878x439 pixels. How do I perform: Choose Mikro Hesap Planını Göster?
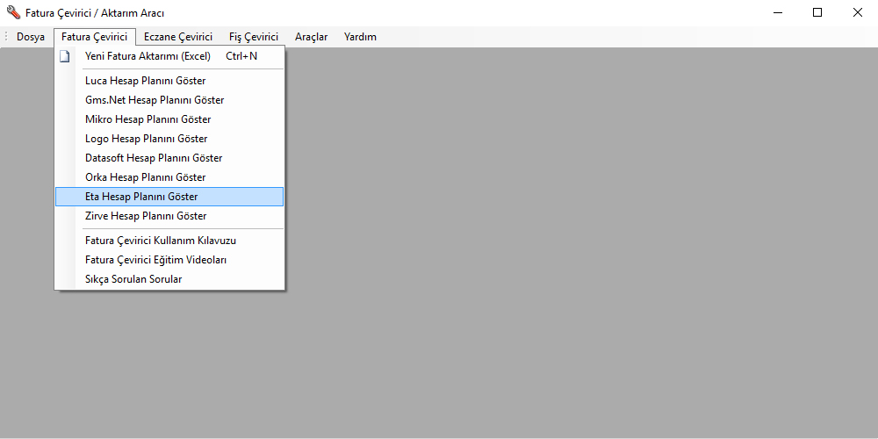169,119
